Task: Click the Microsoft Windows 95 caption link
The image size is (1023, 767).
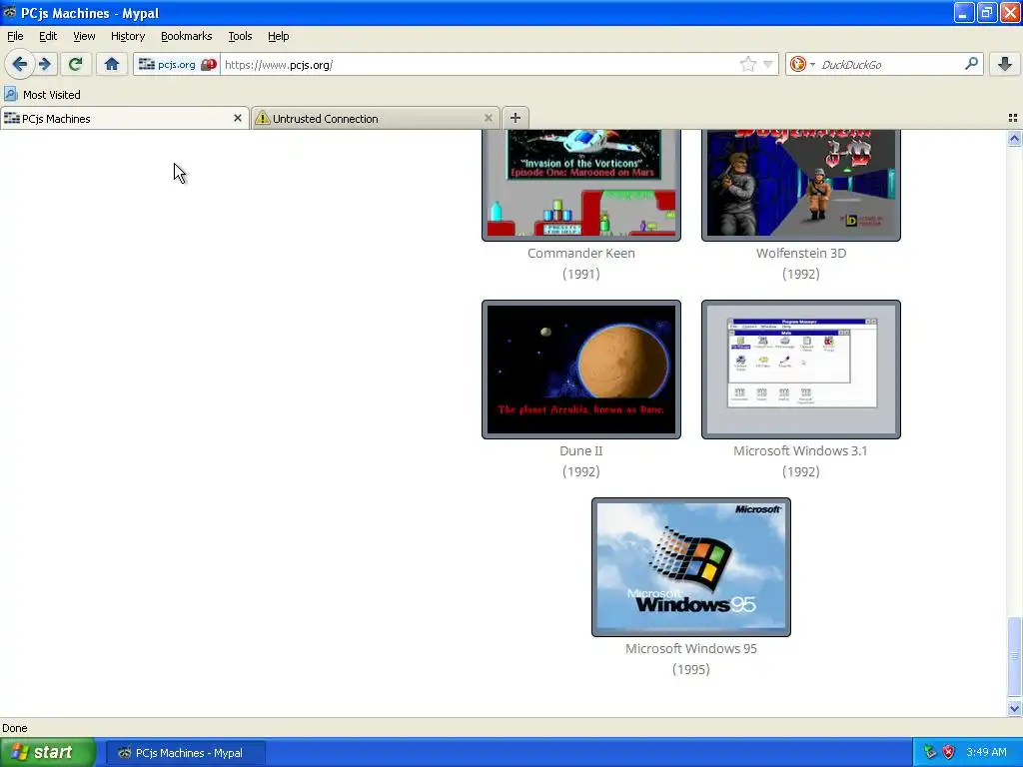Action: point(691,648)
